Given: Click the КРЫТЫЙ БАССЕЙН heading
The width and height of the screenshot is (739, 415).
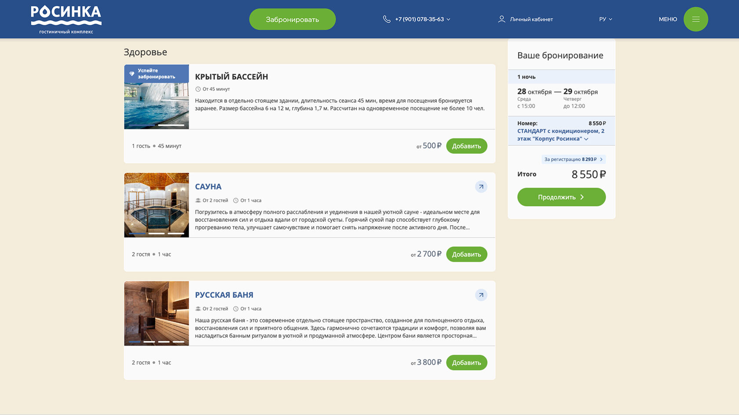Looking at the screenshot, I should [x=231, y=77].
